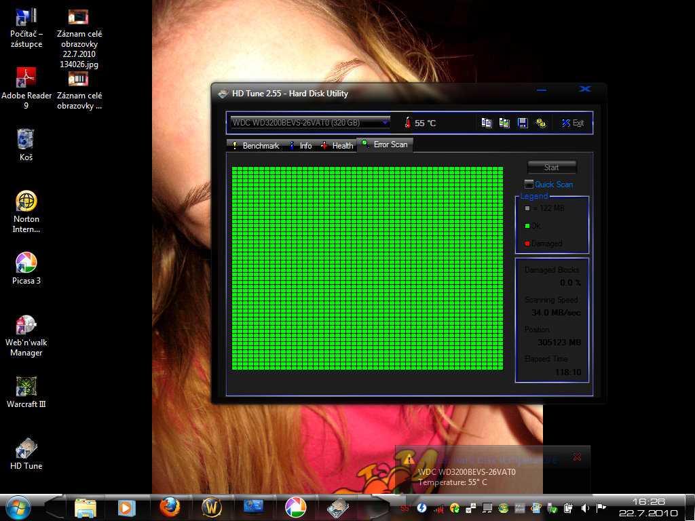
Task: Switch to the Health tab
Action: point(337,146)
